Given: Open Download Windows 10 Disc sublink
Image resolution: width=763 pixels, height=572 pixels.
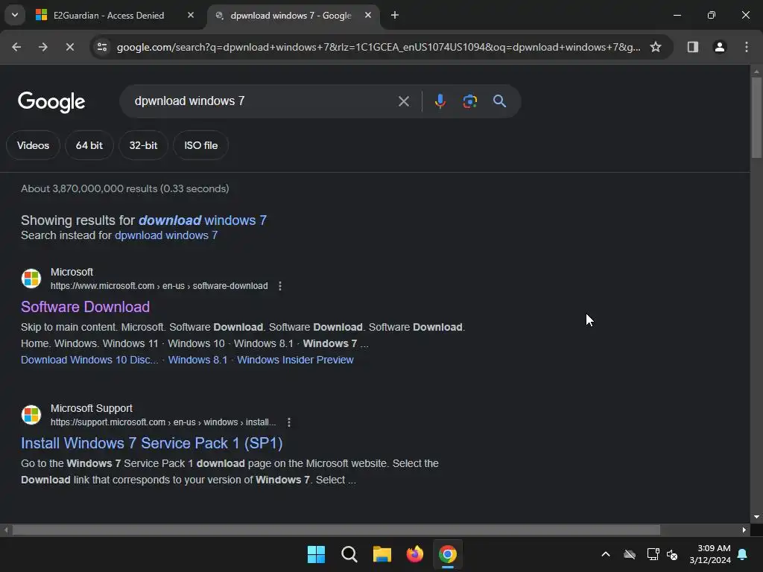Looking at the screenshot, I should [x=89, y=360].
